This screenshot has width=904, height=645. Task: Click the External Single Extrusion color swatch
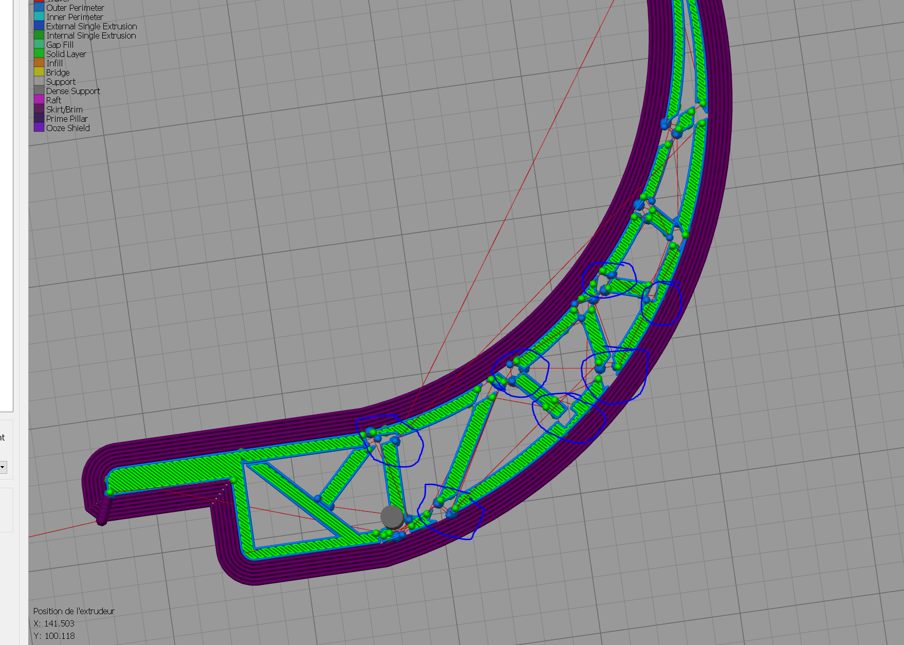click(39, 26)
